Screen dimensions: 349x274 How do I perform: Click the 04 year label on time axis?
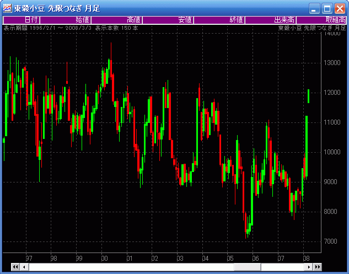tap(205, 259)
